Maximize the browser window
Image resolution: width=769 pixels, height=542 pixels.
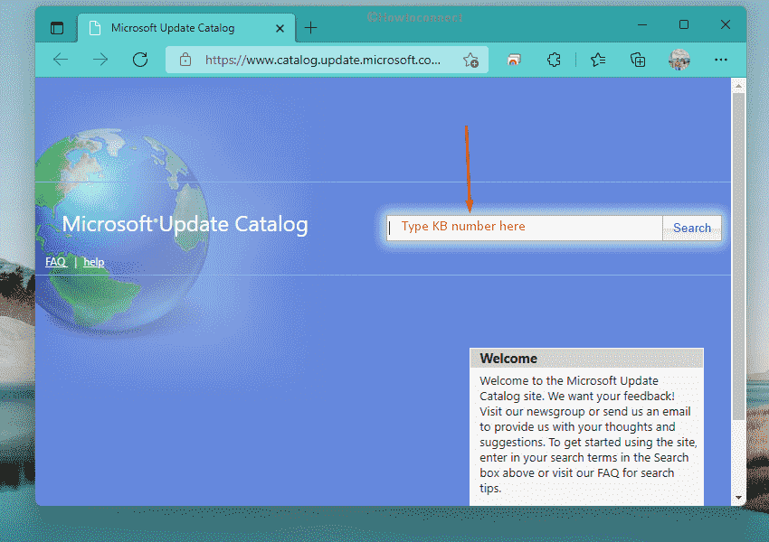684,24
